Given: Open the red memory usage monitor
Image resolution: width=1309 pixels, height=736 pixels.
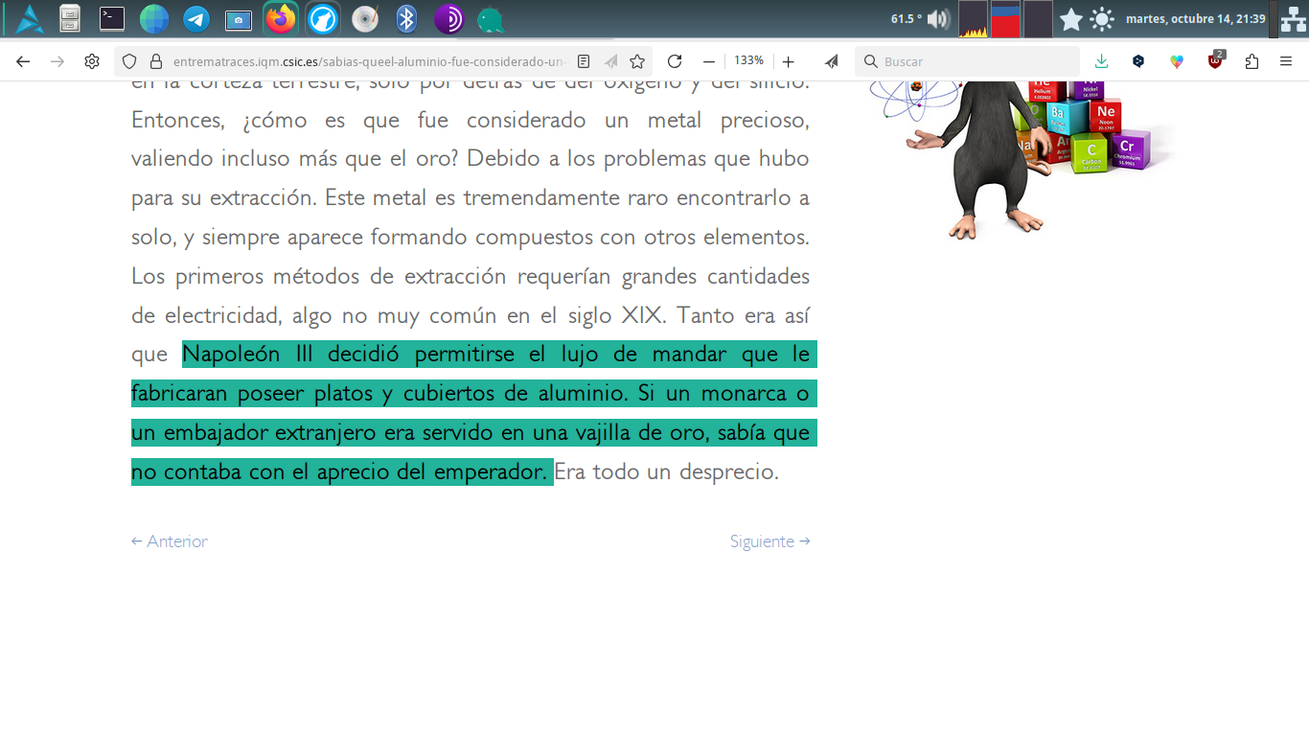Looking at the screenshot, I should click(1005, 19).
